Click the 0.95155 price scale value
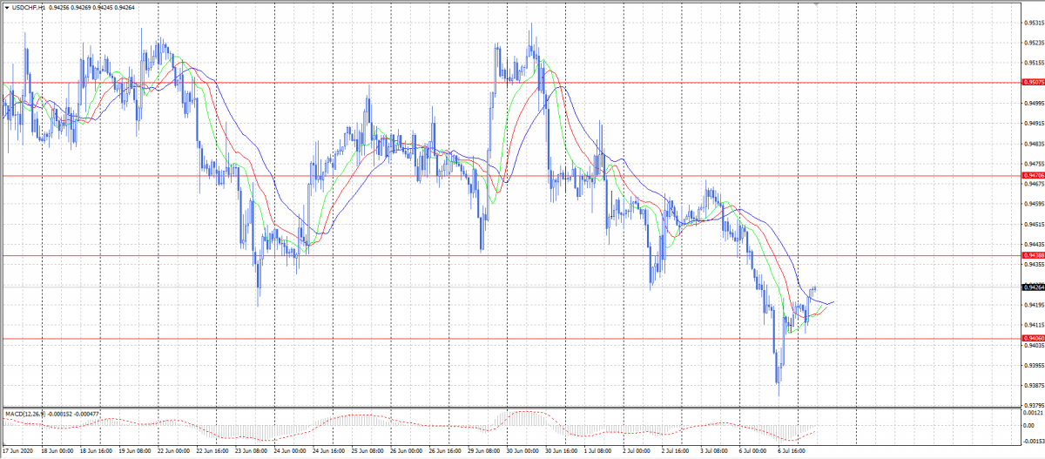The width and height of the screenshot is (1045, 459). point(1034,63)
